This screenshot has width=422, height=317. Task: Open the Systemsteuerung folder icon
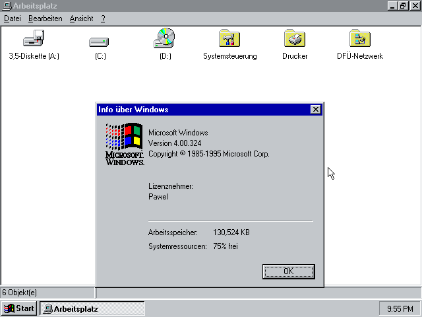[229, 38]
